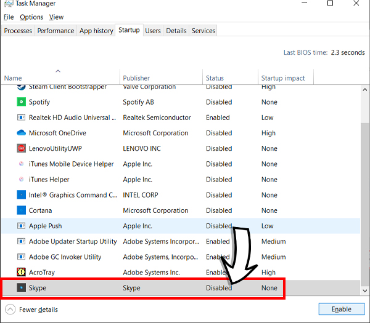This screenshot has width=370, height=323.
Task: Click the Task Manager title bar icon
Action: point(9,3)
